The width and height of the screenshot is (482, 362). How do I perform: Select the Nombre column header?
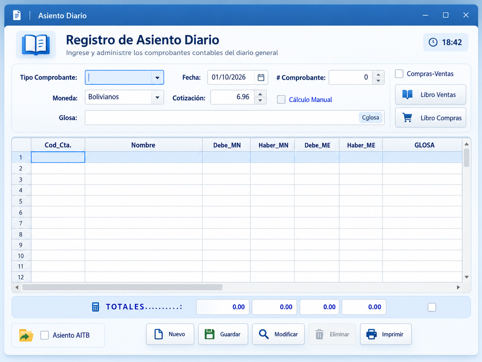coord(143,145)
